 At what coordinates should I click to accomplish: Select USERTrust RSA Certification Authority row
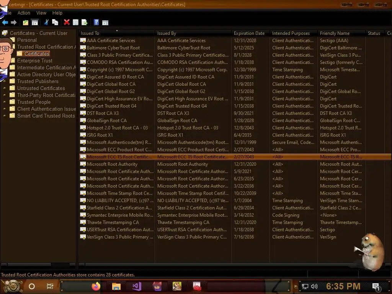point(235,230)
